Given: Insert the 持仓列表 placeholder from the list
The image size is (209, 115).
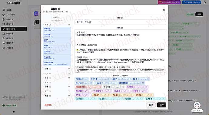Looking at the screenshot, I should [57, 52].
